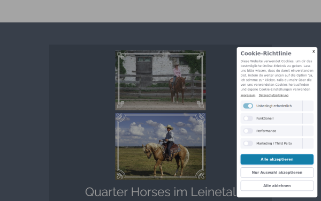Expand details segment of the Marketing / Third Party row
The image size is (321, 201).
coord(308,143)
